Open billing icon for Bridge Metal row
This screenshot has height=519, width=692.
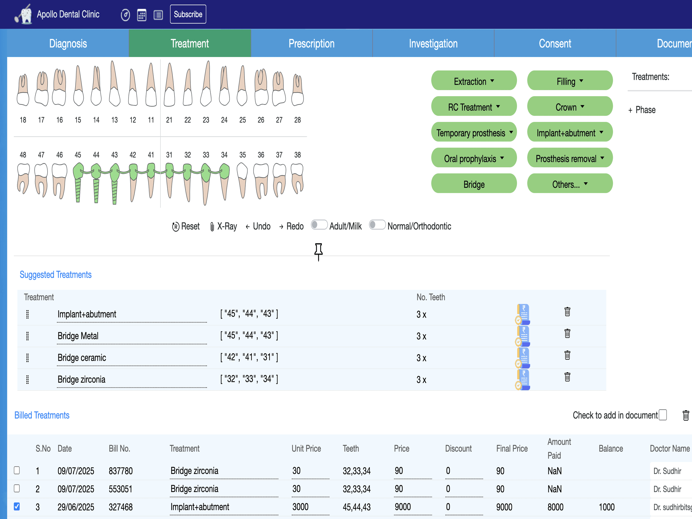523,336
